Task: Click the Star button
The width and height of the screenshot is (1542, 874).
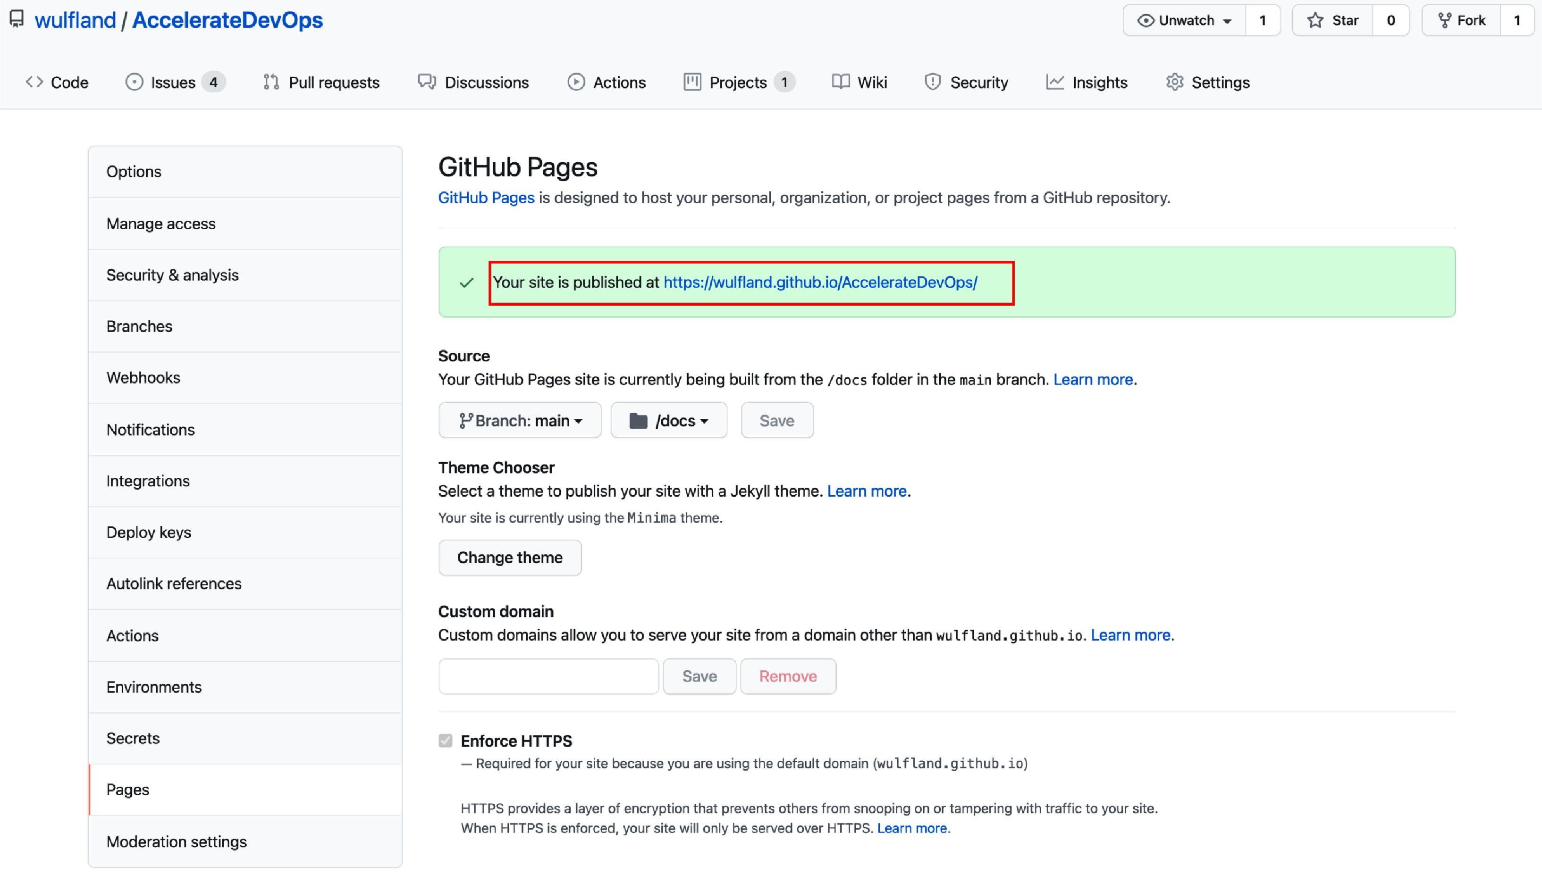Action: (1332, 20)
